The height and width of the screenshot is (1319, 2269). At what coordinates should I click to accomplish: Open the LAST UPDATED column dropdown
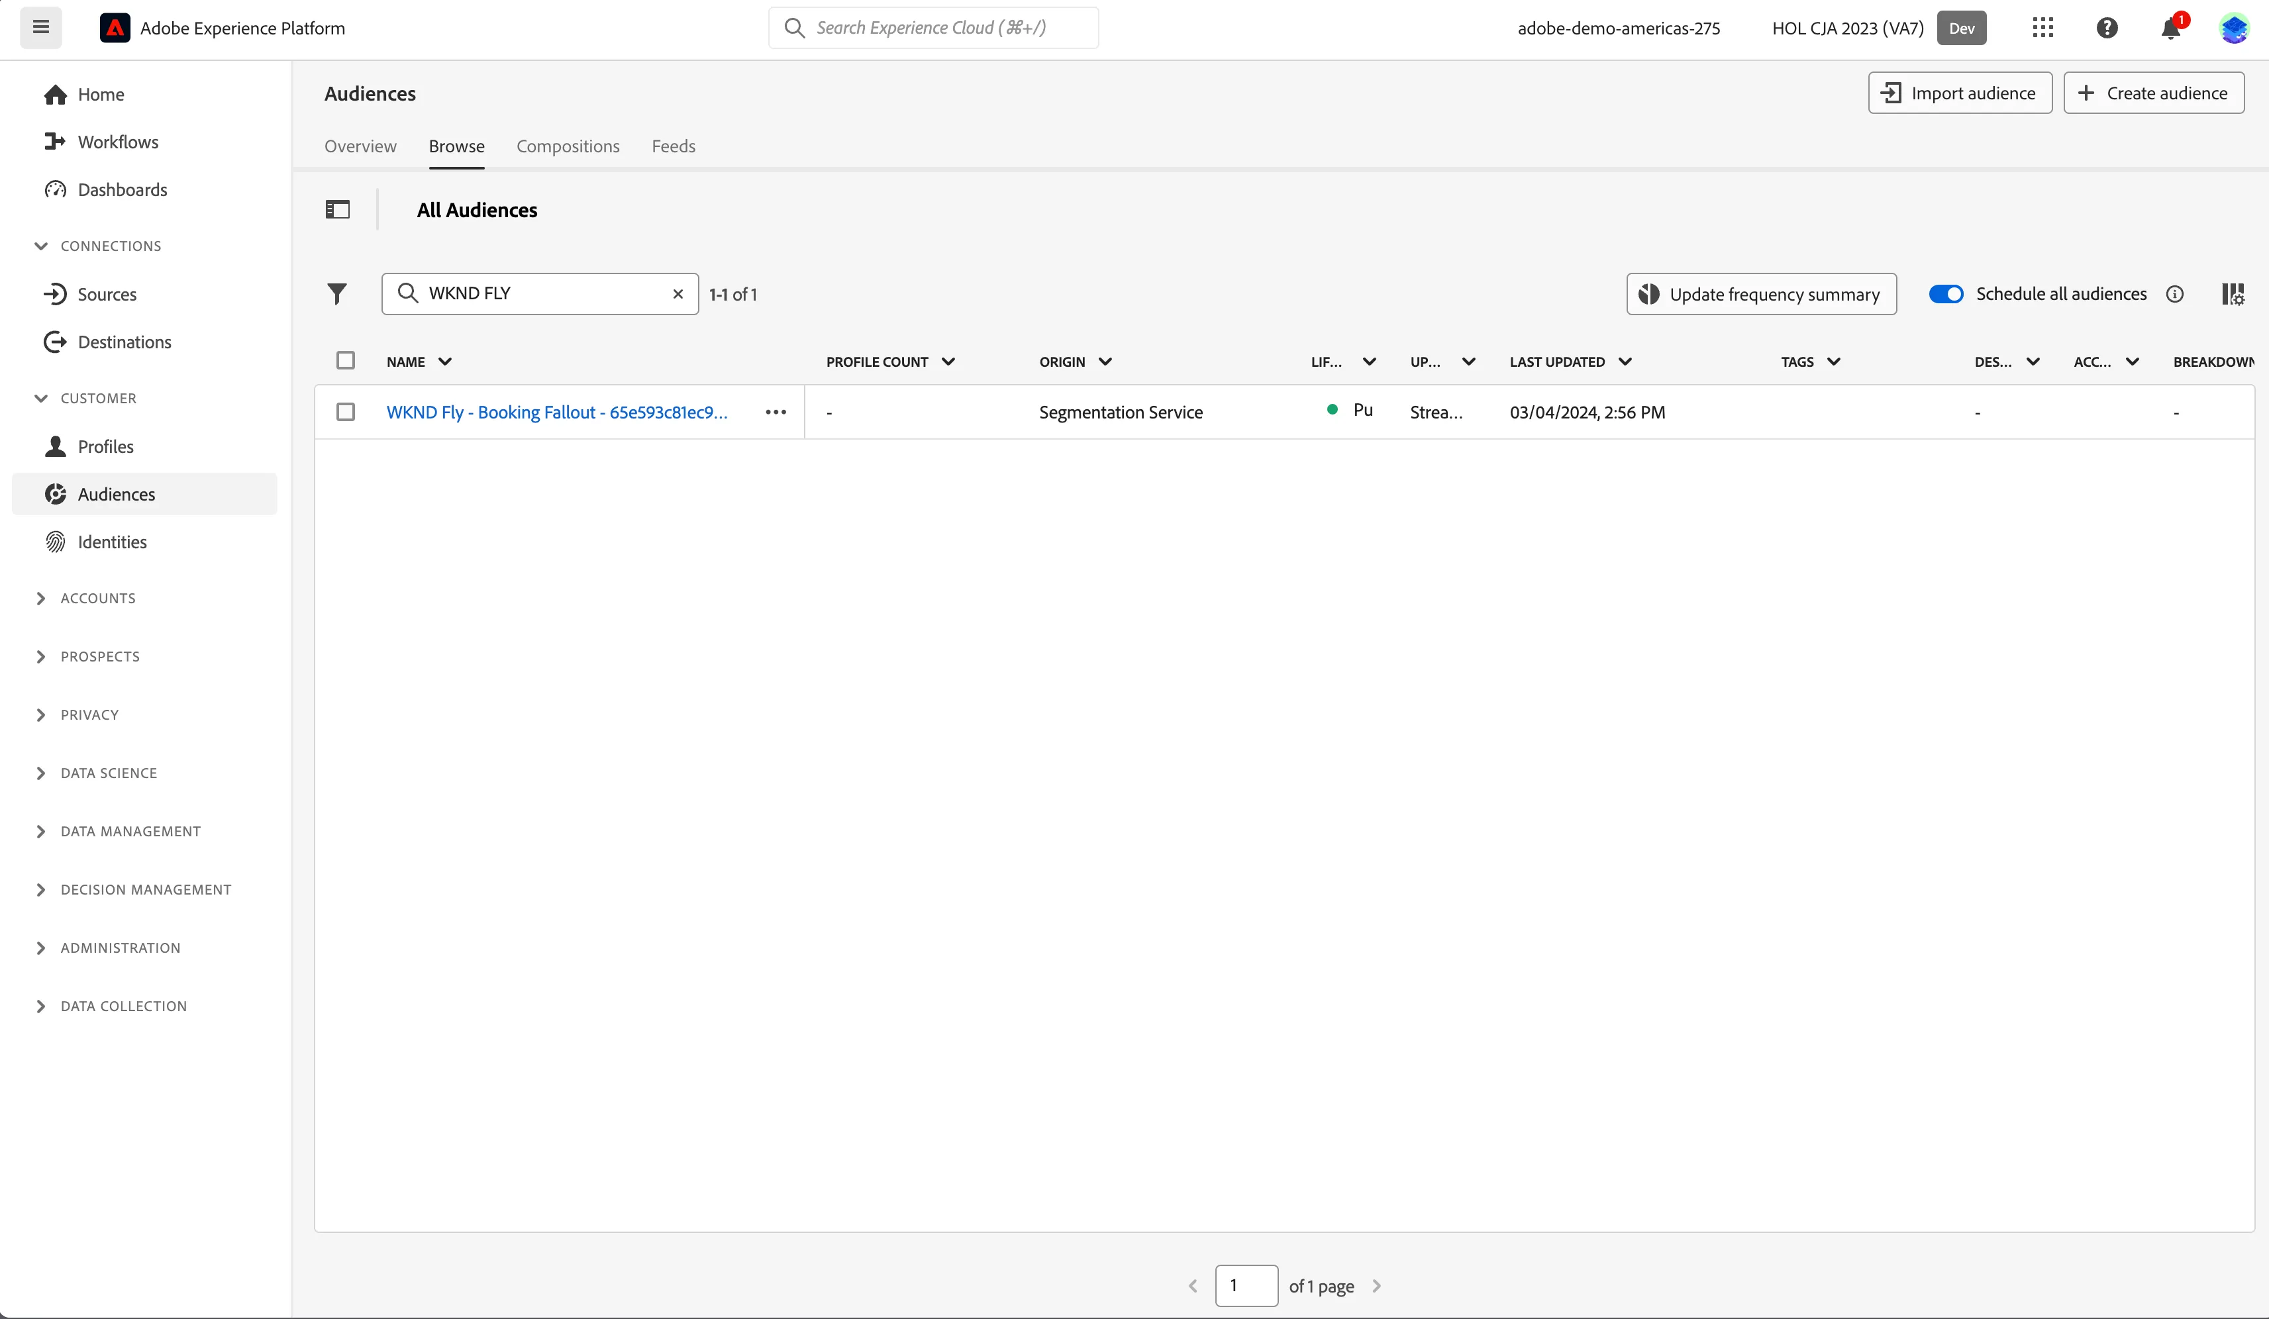click(x=1625, y=361)
